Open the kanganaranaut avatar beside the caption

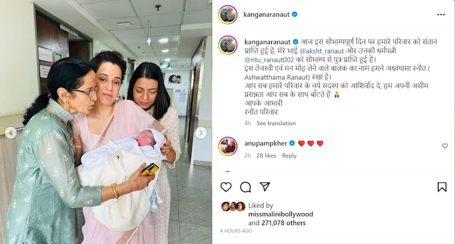click(227, 45)
